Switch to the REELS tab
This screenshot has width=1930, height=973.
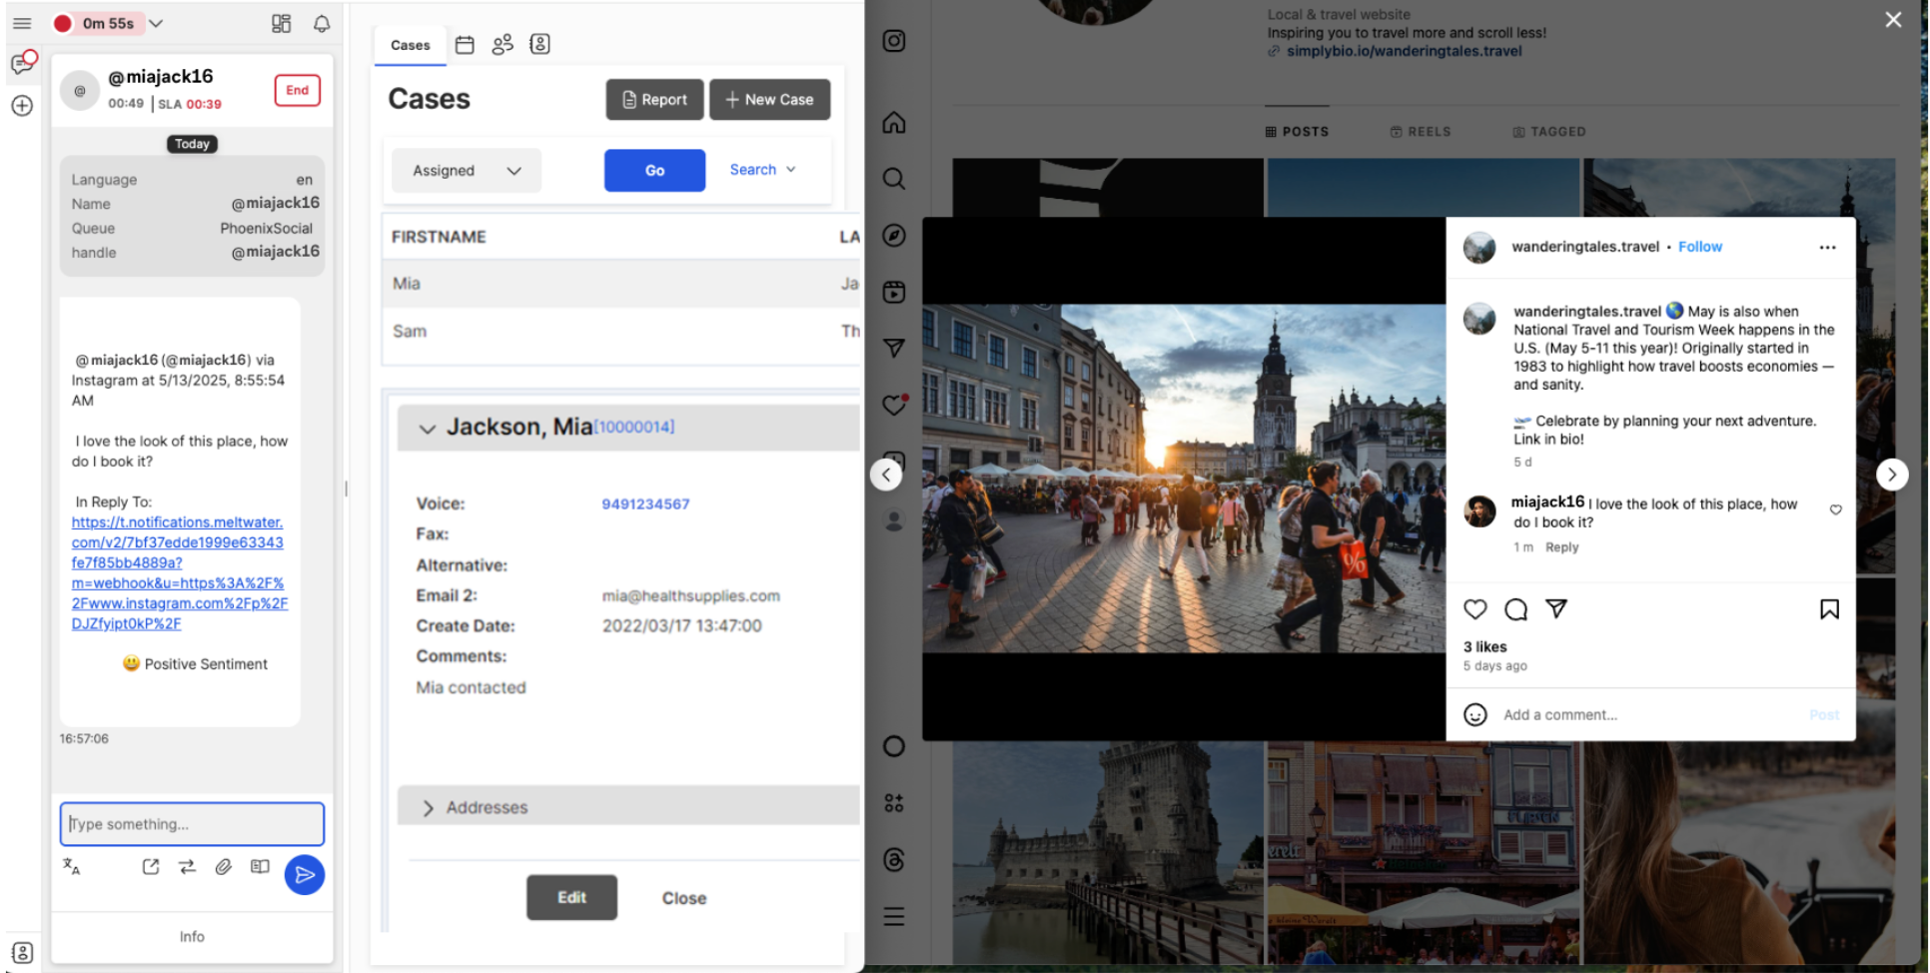point(1421,132)
